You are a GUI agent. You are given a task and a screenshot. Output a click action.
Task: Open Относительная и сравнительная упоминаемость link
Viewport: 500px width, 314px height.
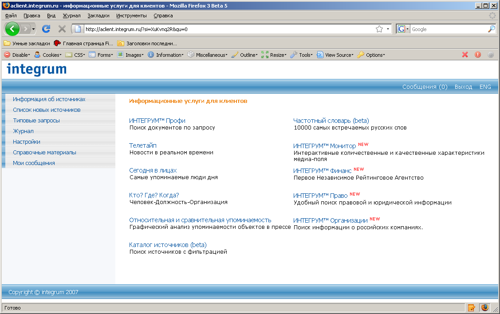coord(200,220)
